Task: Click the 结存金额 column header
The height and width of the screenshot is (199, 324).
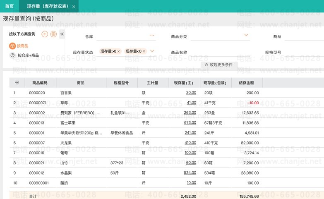Action: point(247,83)
